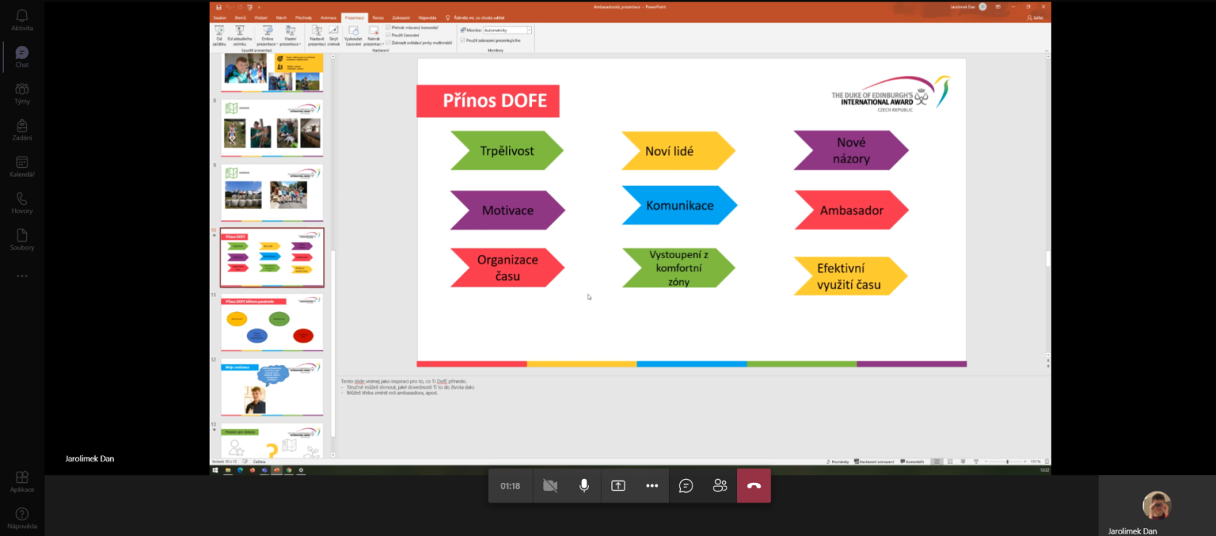Open the Monitor Automaticky dropdown
Image resolution: width=1216 pixels, height=536 pixels.
(529, 30)
